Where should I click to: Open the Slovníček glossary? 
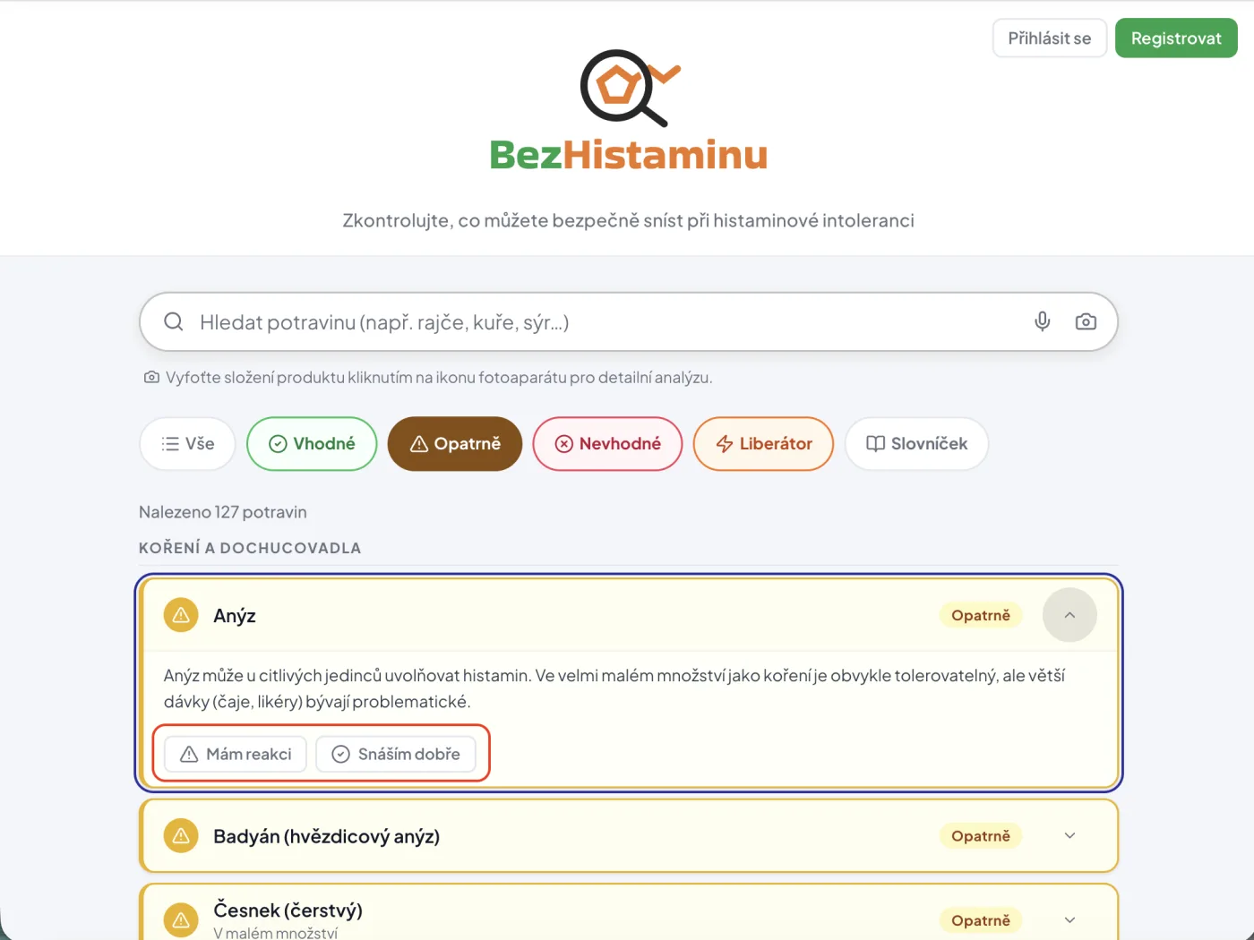916,444
